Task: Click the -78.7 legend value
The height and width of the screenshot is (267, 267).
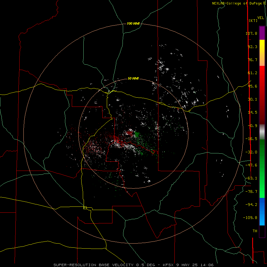Action: (x=251, y=192)
